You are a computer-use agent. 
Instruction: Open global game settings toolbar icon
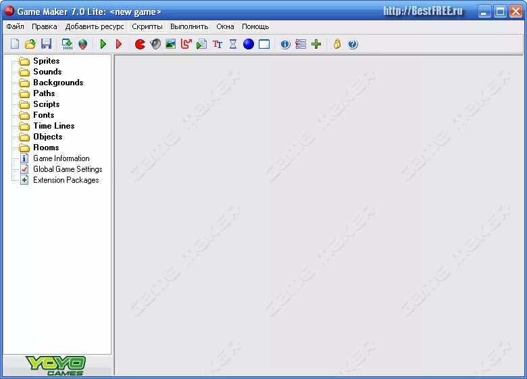301,44
